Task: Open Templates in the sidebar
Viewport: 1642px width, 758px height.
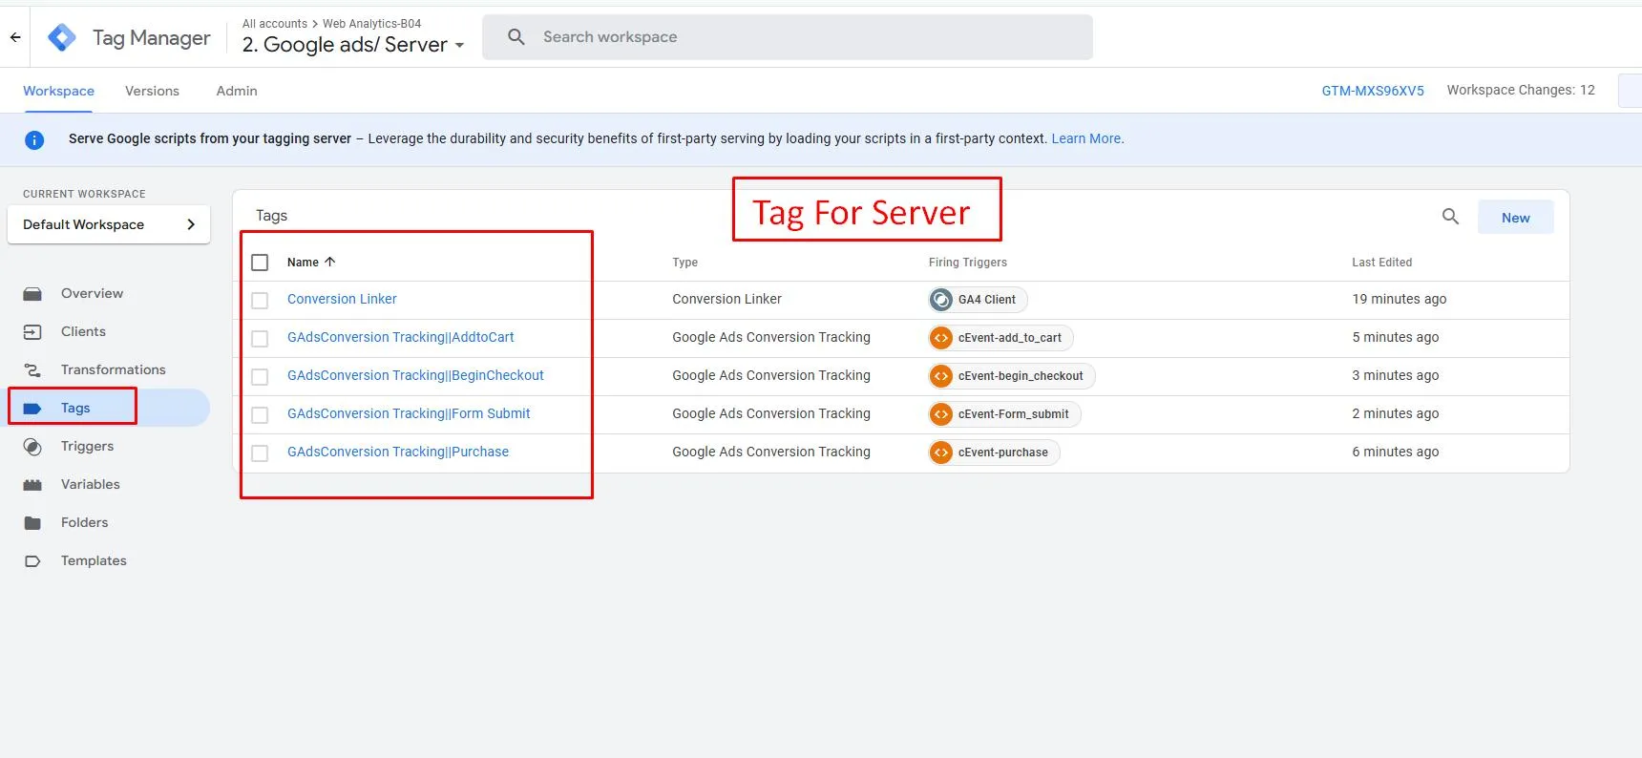Action: [x=94, y=560]
